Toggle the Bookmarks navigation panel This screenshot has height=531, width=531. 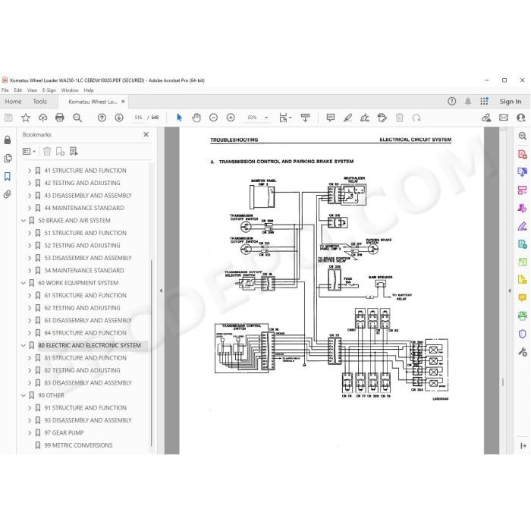(x=8, y=177)
